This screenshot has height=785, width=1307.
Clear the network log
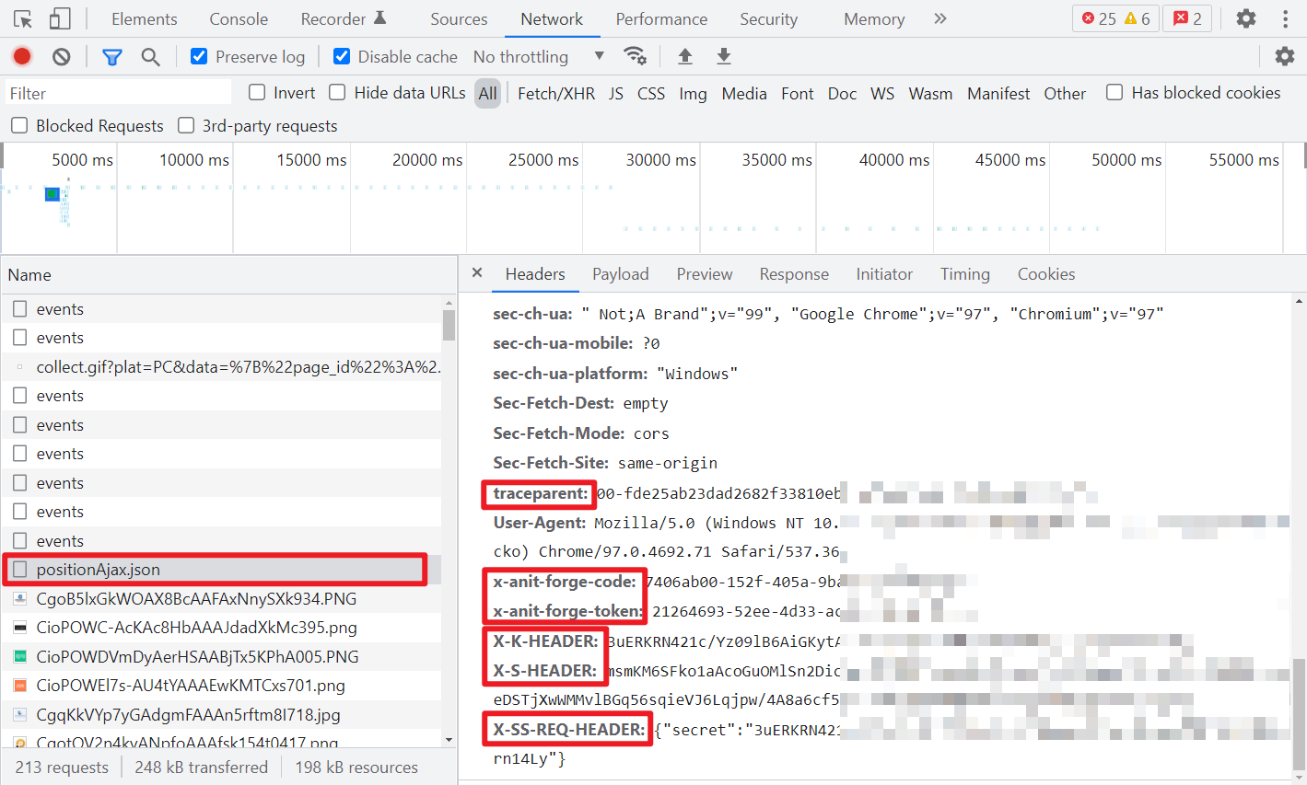[x=62, y=56]
